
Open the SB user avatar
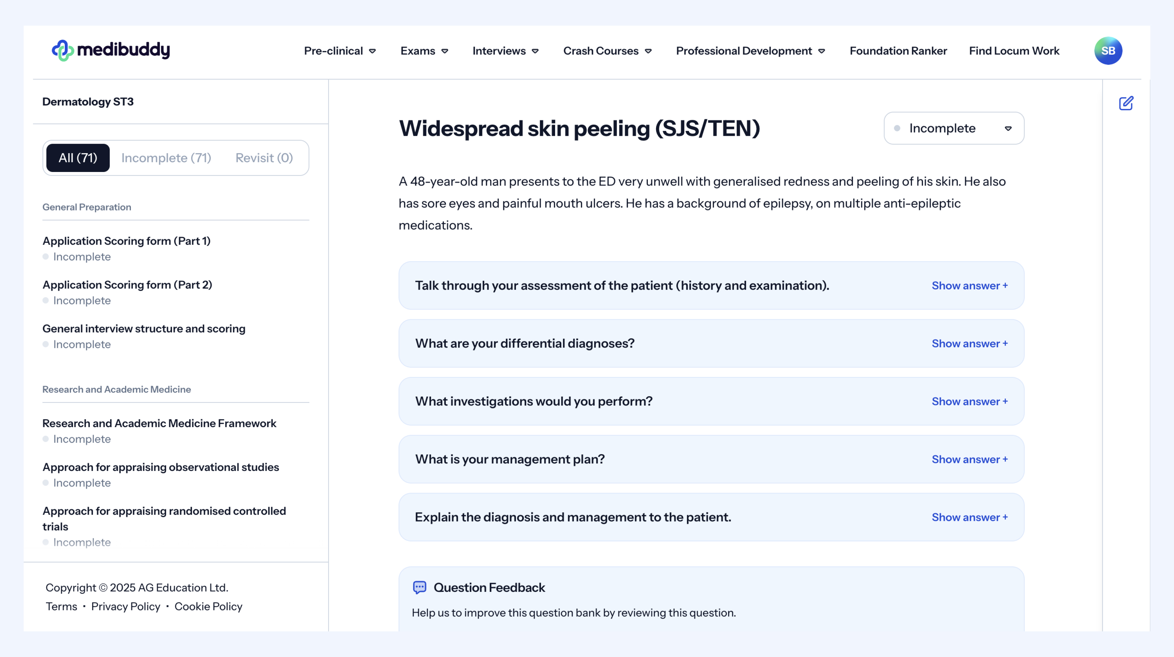click(1108, 51)
